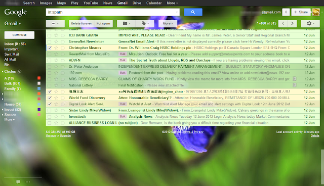The height and width of the screenshot is (186, 324).
Task: Open Drive in the Google bar
Action: click(137, 3)
